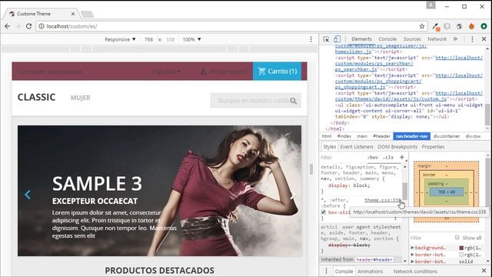Toggle the :hov element state button

[372, 157]
